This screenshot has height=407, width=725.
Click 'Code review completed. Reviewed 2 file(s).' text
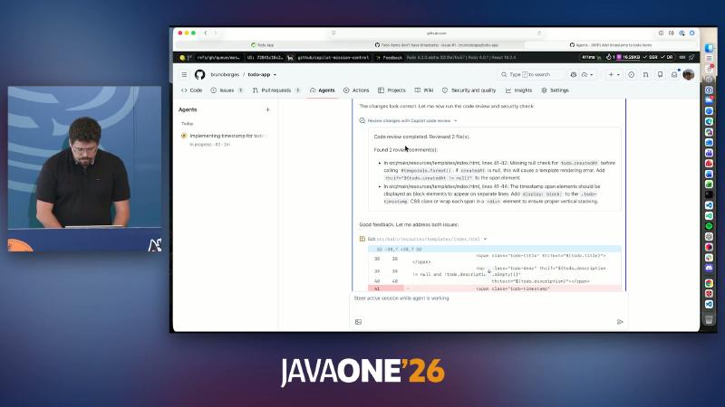pyautogui.click(x=421, y=137)
